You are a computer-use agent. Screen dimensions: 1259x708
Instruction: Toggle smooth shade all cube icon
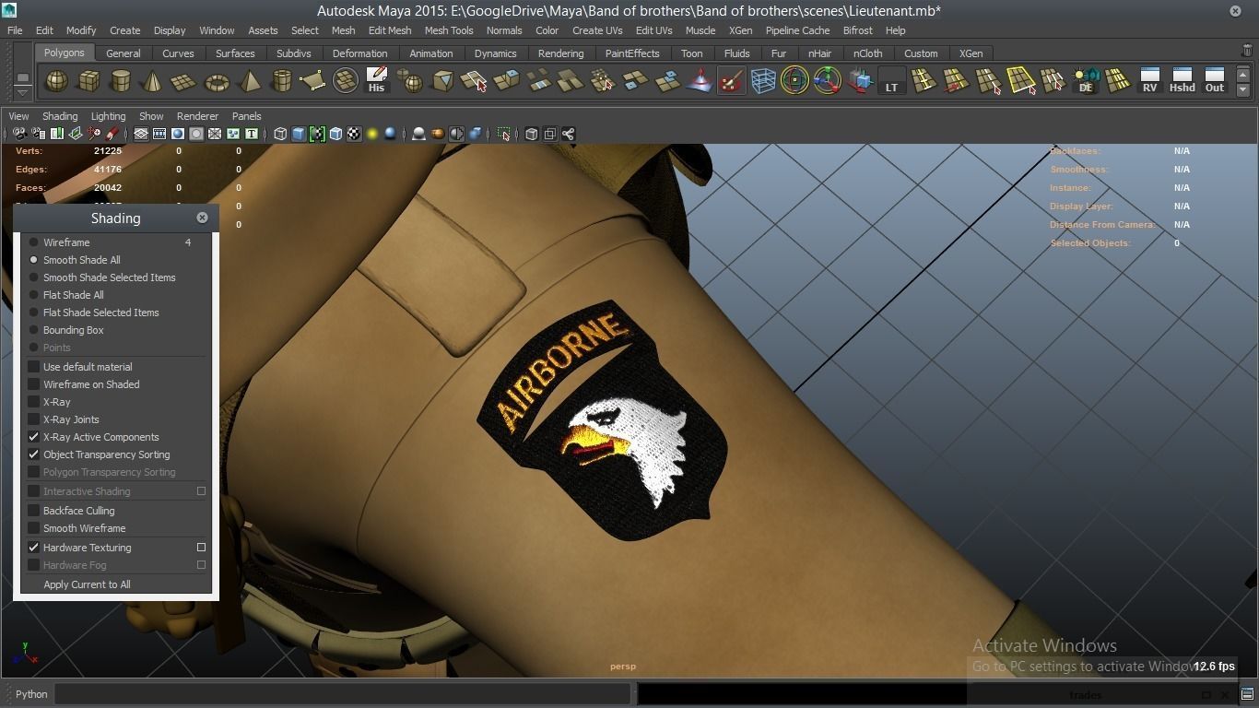click(299, 134)
